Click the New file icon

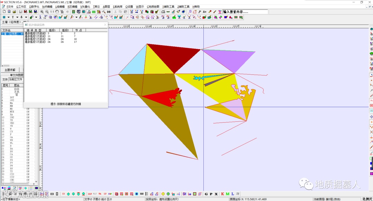pos(4,12)
